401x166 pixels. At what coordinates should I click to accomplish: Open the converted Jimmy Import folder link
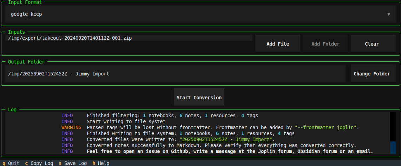226,139
